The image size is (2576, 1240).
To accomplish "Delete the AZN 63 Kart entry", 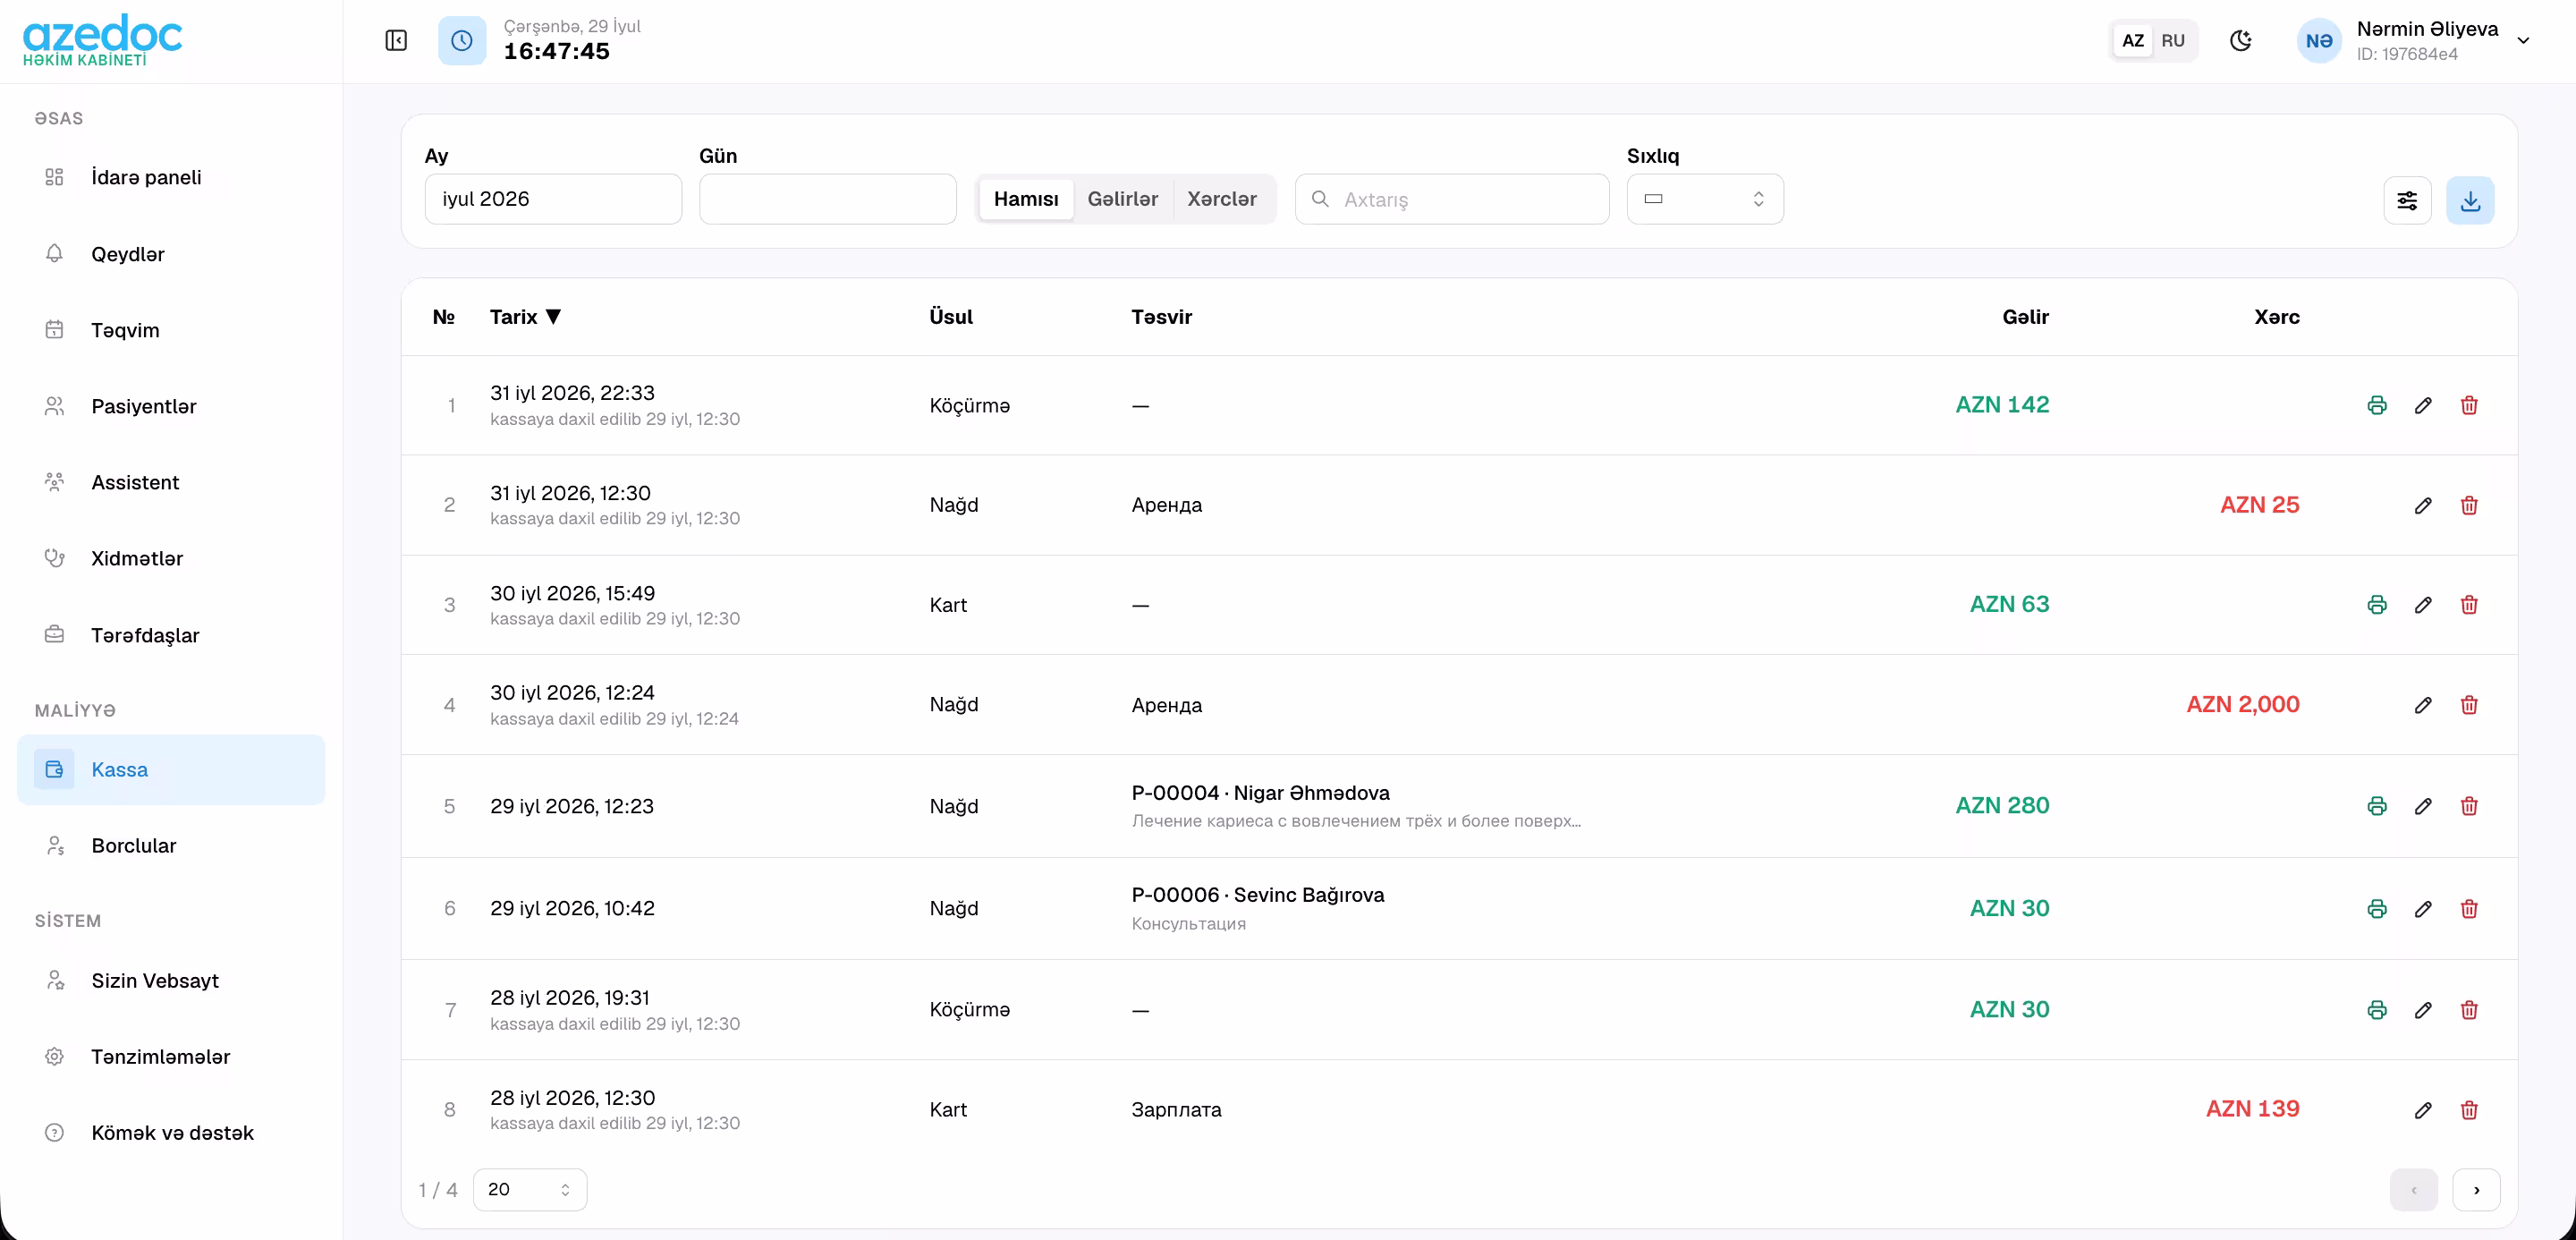I will [2469, 605].
